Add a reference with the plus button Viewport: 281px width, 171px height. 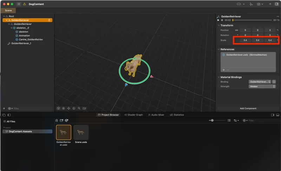[x=223, y=70]
